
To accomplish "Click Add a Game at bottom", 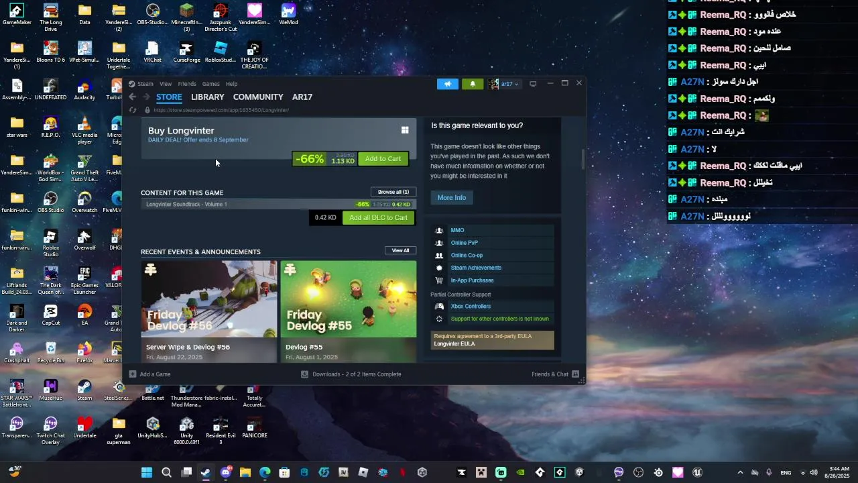I will coord(150,374).
